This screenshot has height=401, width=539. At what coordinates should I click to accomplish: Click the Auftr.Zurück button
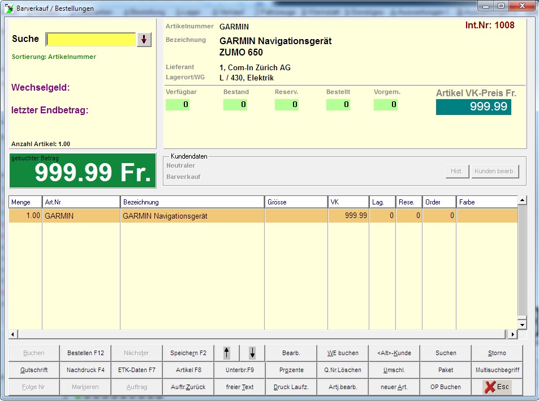(188, 387)
